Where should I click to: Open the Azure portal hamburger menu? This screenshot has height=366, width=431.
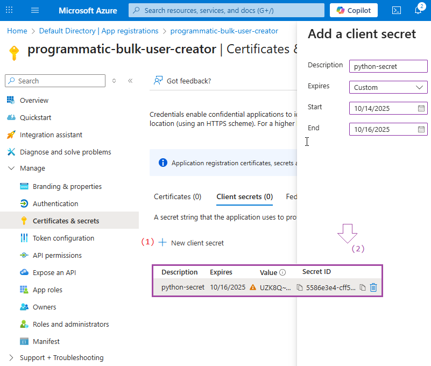(35, 10)
